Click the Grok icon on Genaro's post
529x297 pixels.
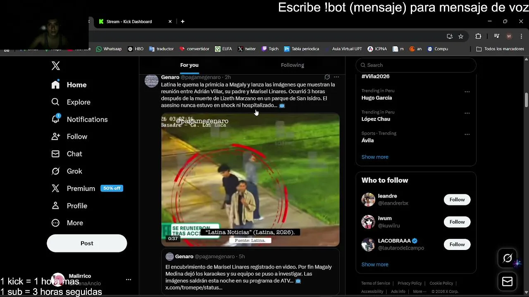point(327,77)
